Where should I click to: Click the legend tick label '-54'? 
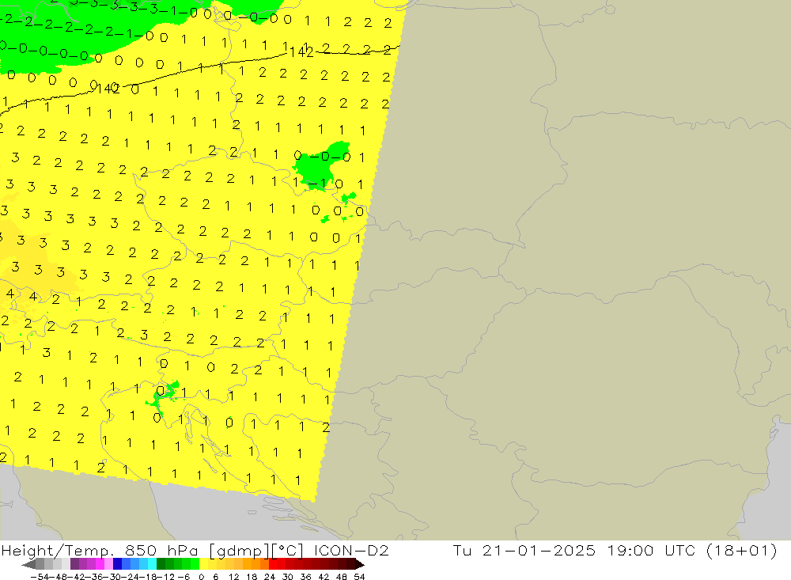tap(40, 577)
